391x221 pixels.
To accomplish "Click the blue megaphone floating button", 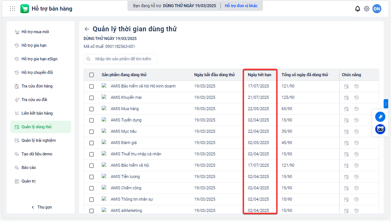I will 380,117.
